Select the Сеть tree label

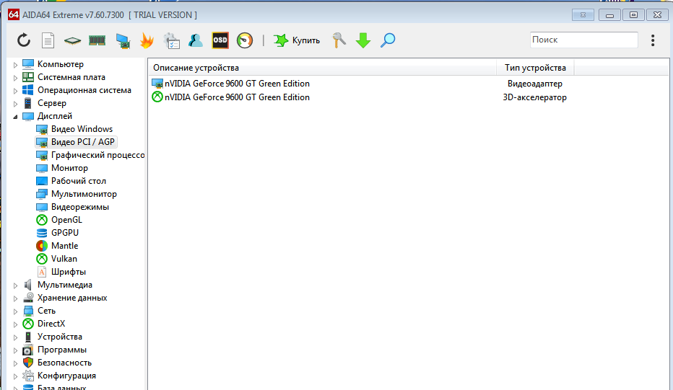[x=46, y=311]
